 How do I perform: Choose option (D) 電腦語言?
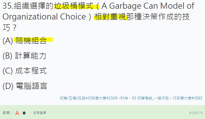pyautogui.click(x=31, y=86)
